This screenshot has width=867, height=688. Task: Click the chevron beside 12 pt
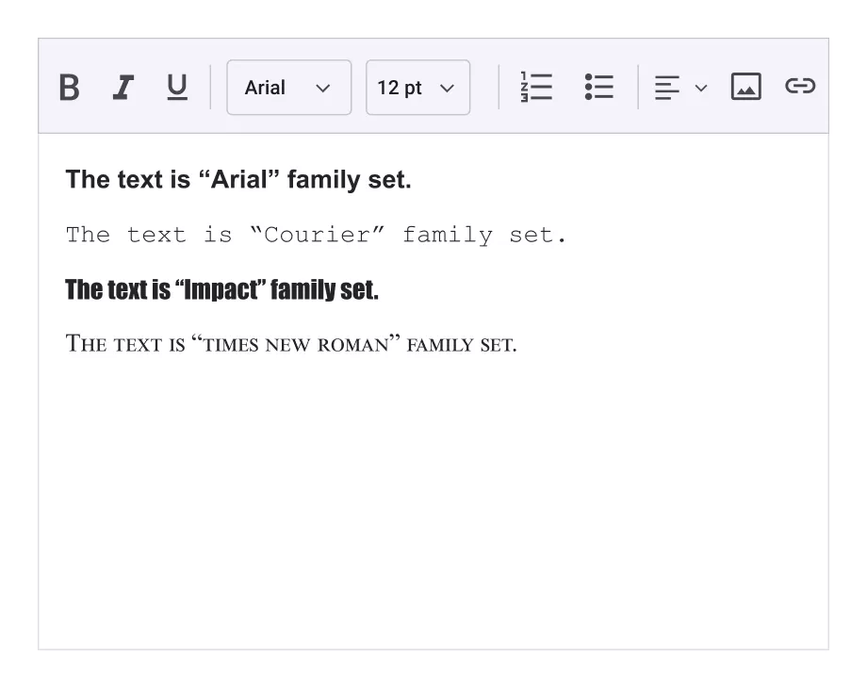[449, 88]
